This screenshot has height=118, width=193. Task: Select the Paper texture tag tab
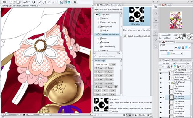[101, 64]
